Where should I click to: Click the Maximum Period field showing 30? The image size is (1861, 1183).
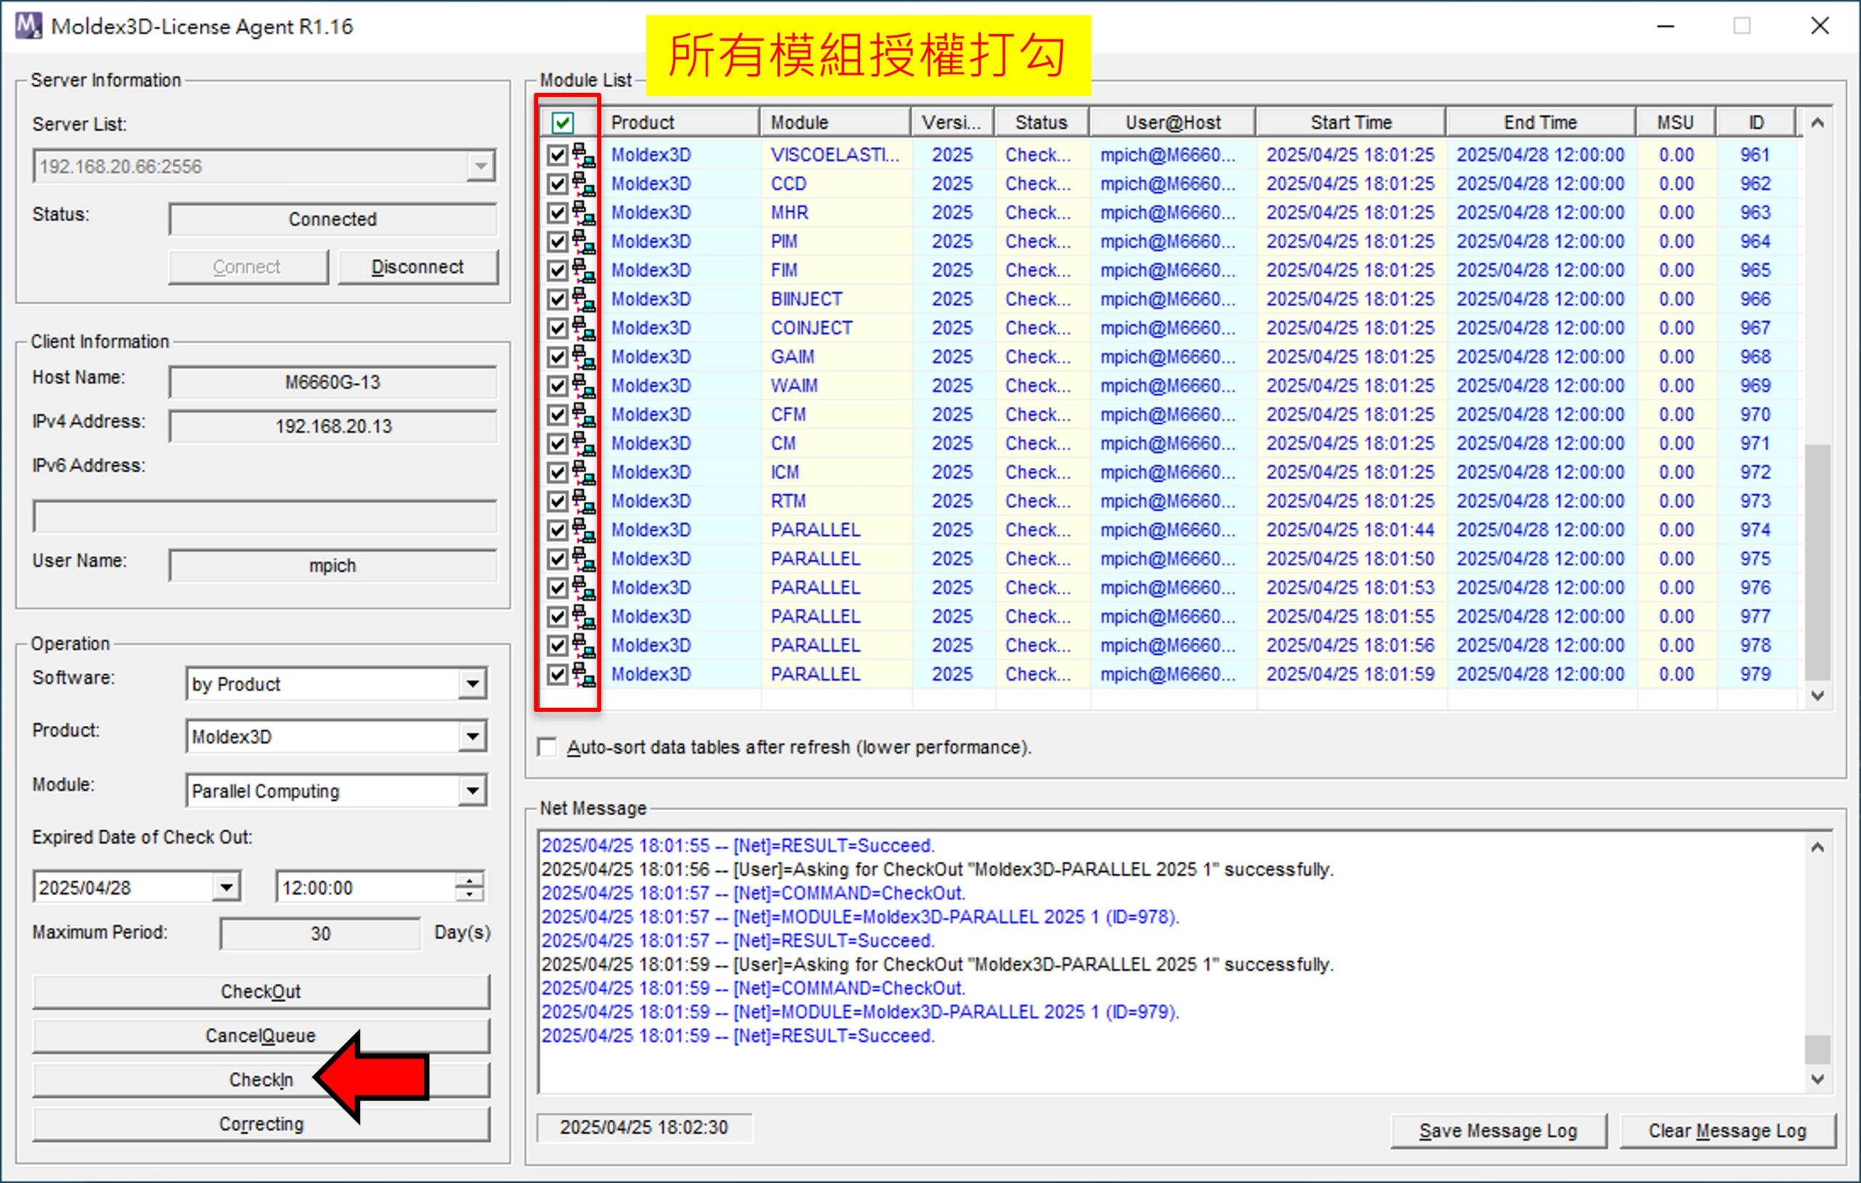[321, 934]
